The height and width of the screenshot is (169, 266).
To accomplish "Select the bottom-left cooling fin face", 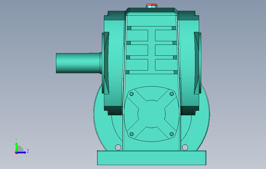I will click(137, 65).
